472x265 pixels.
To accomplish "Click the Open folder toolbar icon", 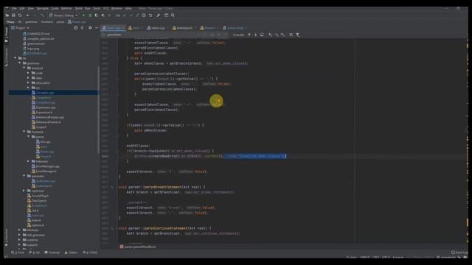I will click(x=7, y=15).
